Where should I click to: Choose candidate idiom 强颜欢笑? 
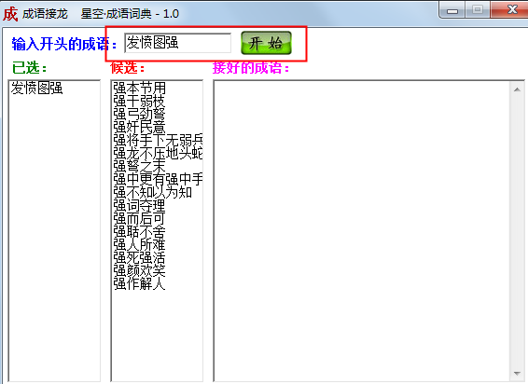point(139,271)
